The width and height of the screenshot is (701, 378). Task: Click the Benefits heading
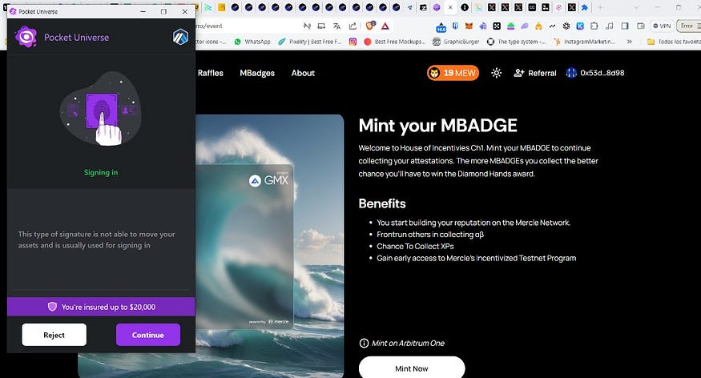[x=382, y=203]
